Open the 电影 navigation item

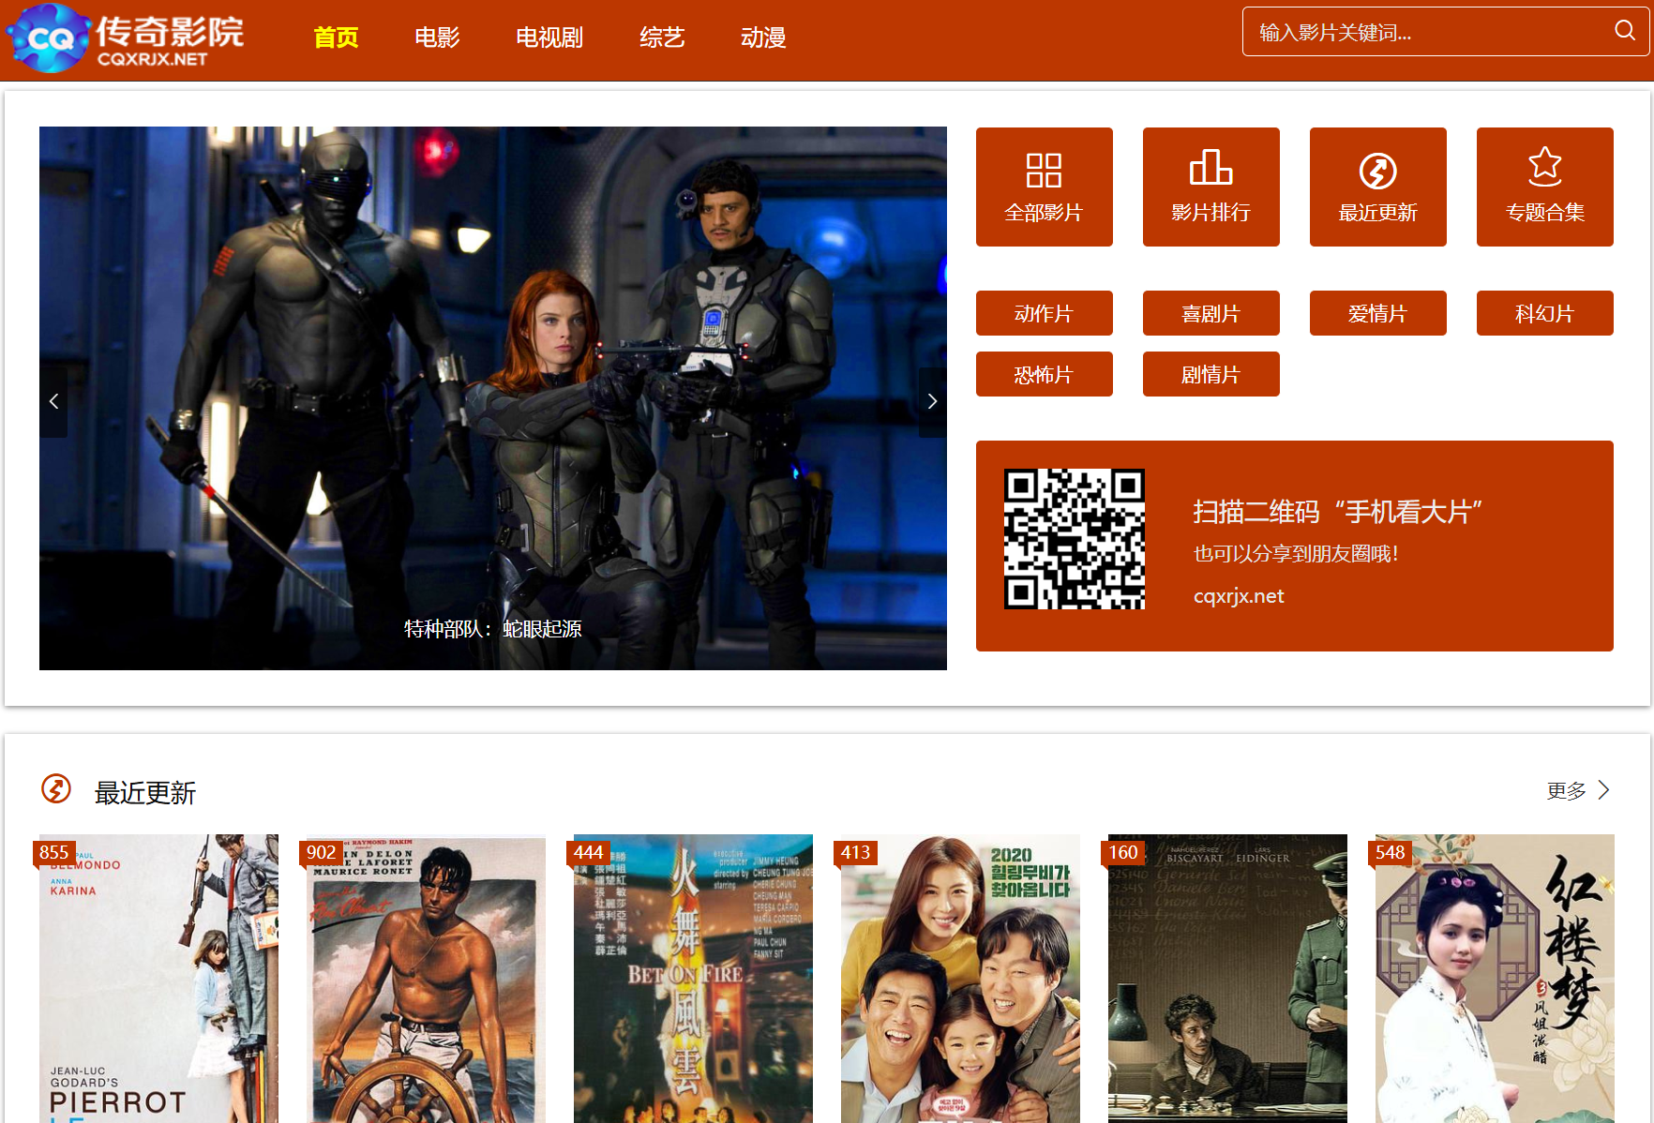click(x=437, y=37)
